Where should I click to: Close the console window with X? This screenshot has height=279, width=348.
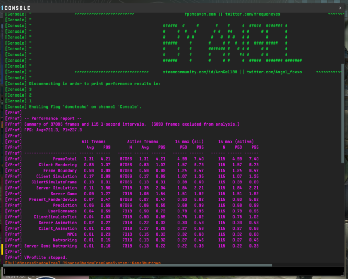pyautogui.click(x=340, y=8)
